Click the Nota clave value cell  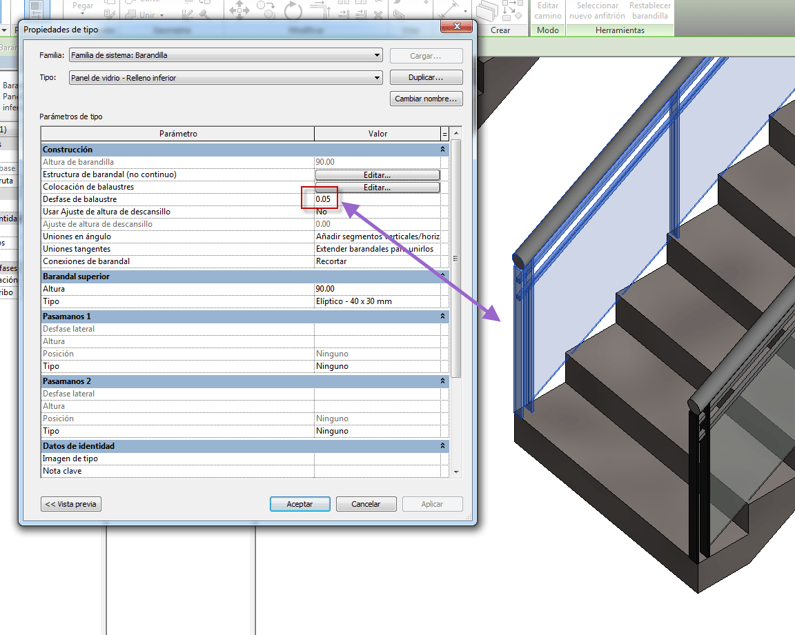tap(377, 471)
